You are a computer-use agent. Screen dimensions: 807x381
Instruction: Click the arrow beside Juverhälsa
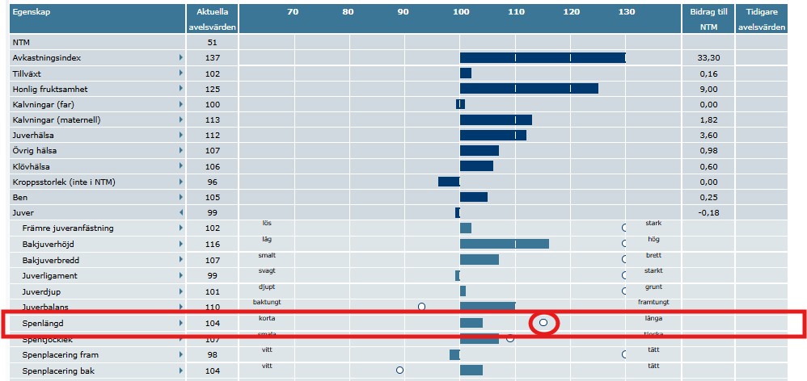click(181, 136)
